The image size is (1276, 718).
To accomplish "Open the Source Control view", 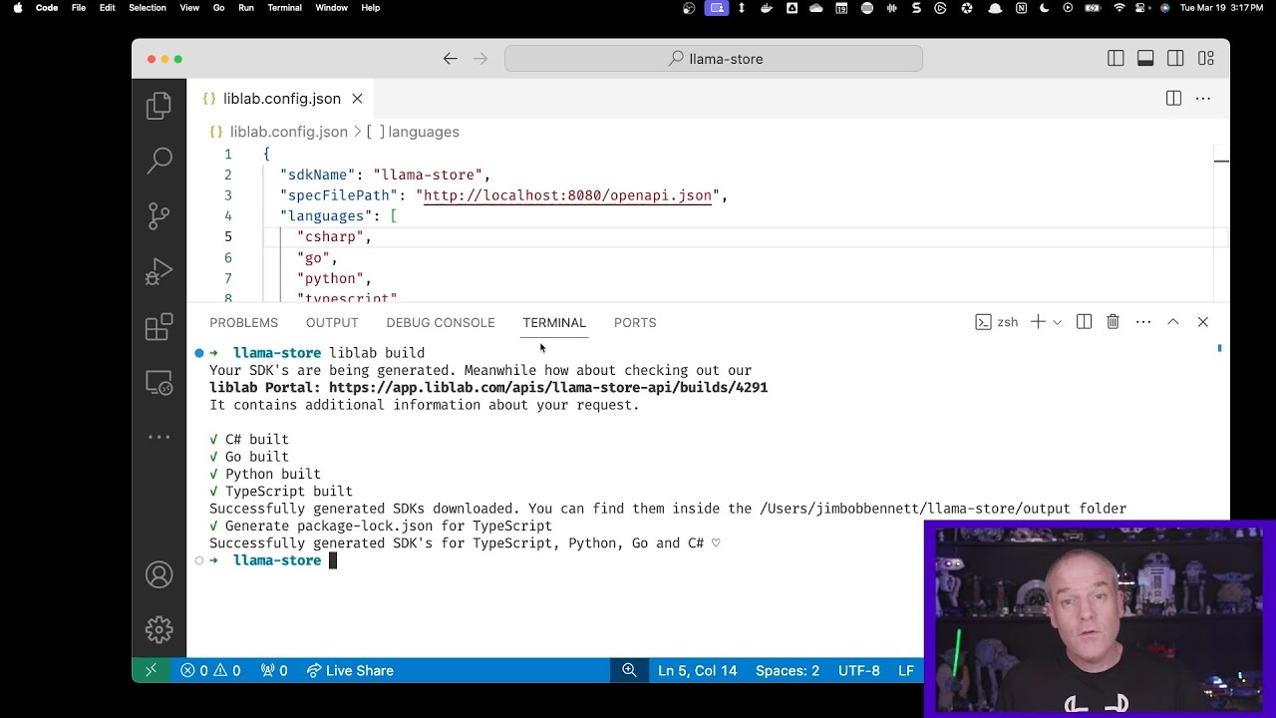I will pos(159,216).
